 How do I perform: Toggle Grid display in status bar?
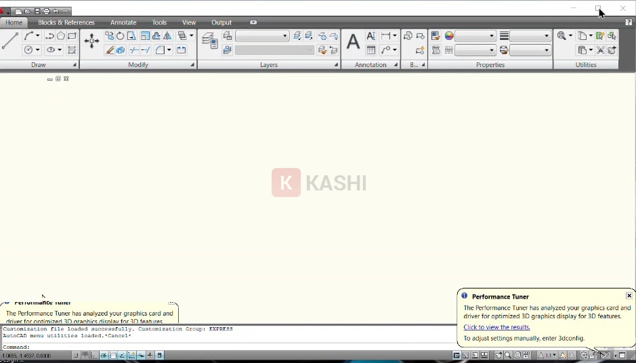(85, 356)
